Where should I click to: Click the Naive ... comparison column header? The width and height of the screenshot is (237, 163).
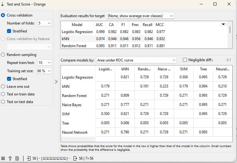[164, 69]
